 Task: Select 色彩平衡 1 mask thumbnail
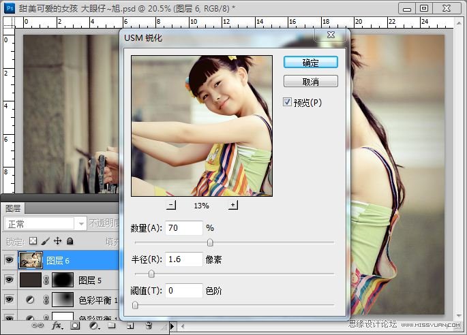(x=63, y=300)
